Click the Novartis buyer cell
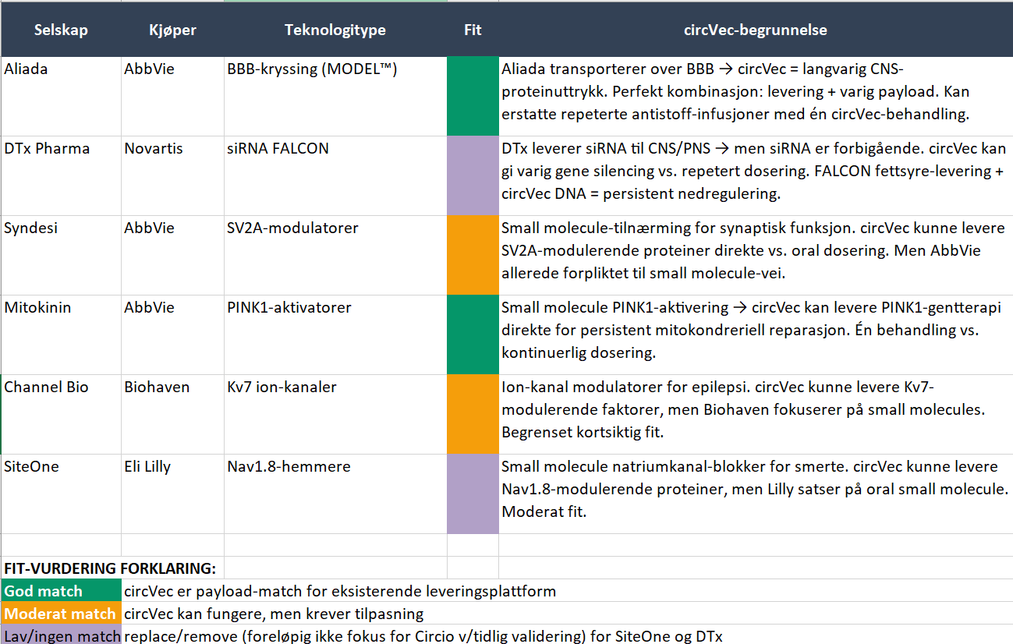This screenshot has width=1013, height=644. [172, 175]
